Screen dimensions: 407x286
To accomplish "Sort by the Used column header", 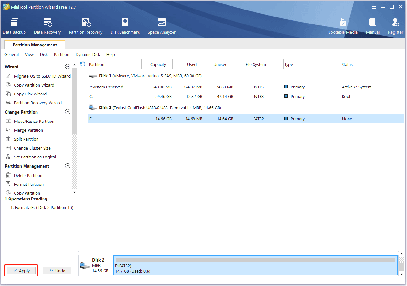I will 188,64.
